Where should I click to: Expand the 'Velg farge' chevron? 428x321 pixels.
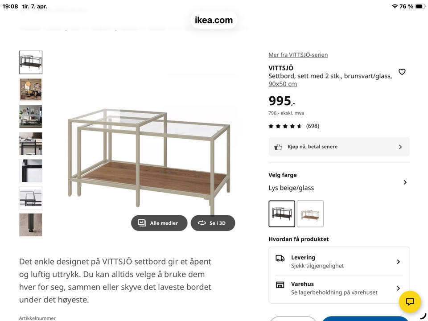[x=405, y=182]
